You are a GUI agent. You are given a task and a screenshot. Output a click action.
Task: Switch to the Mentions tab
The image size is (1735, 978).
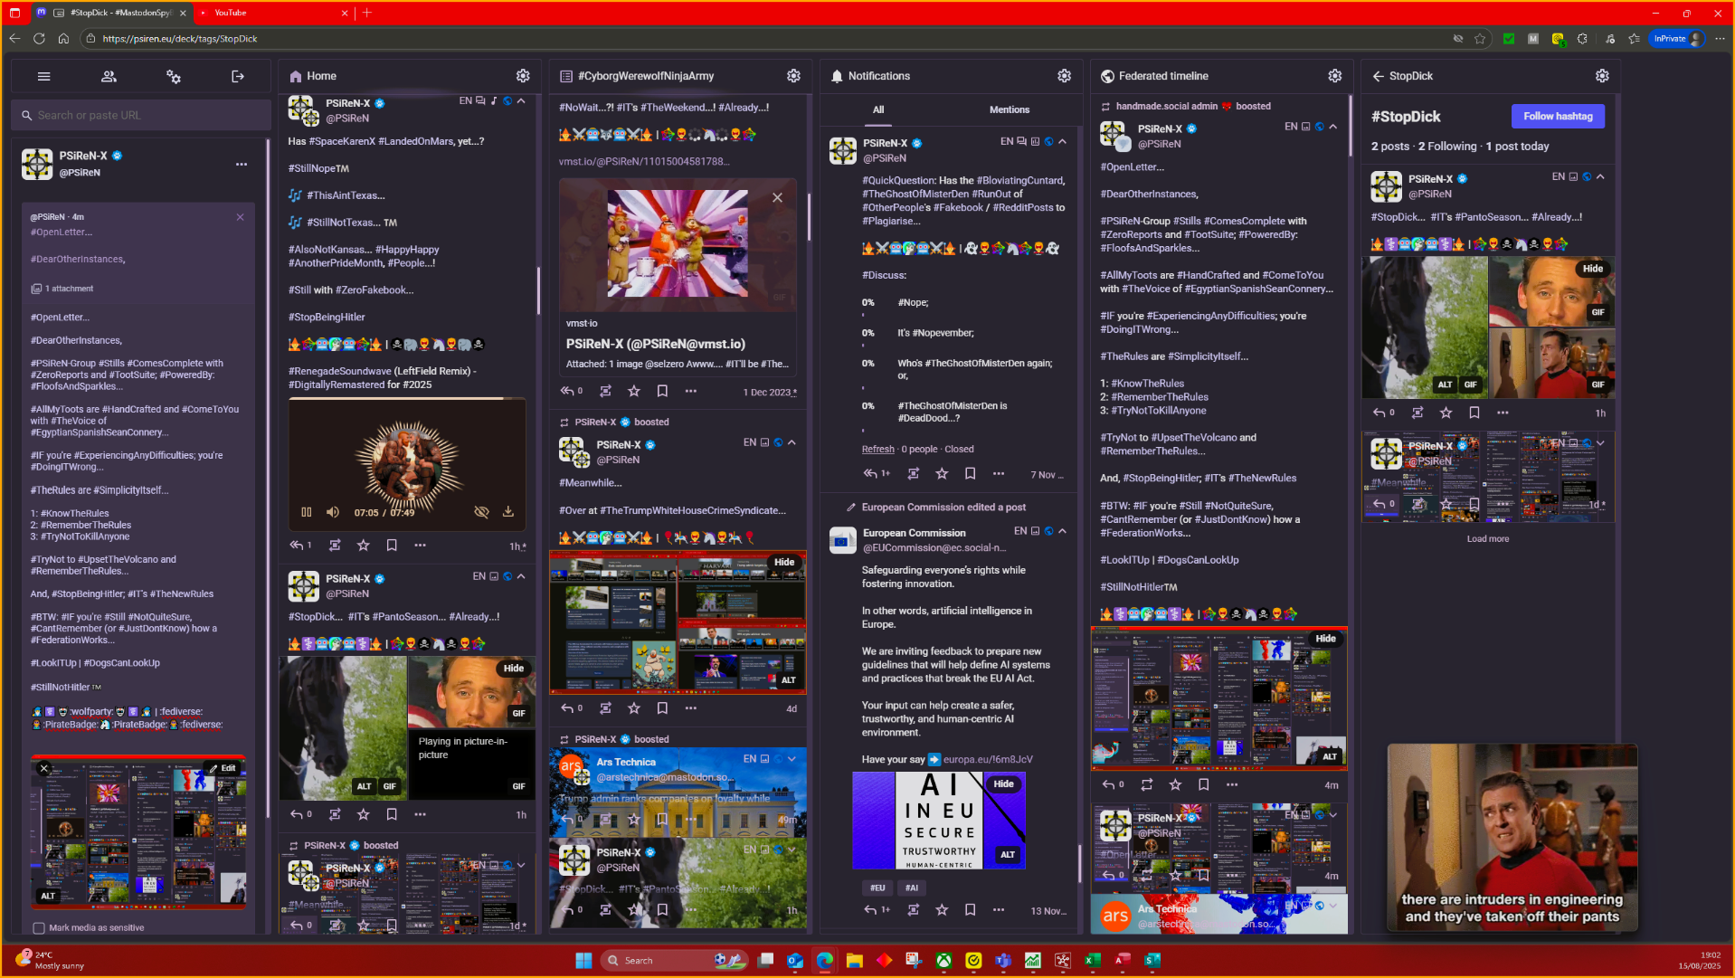click(x=1010, y=109)
